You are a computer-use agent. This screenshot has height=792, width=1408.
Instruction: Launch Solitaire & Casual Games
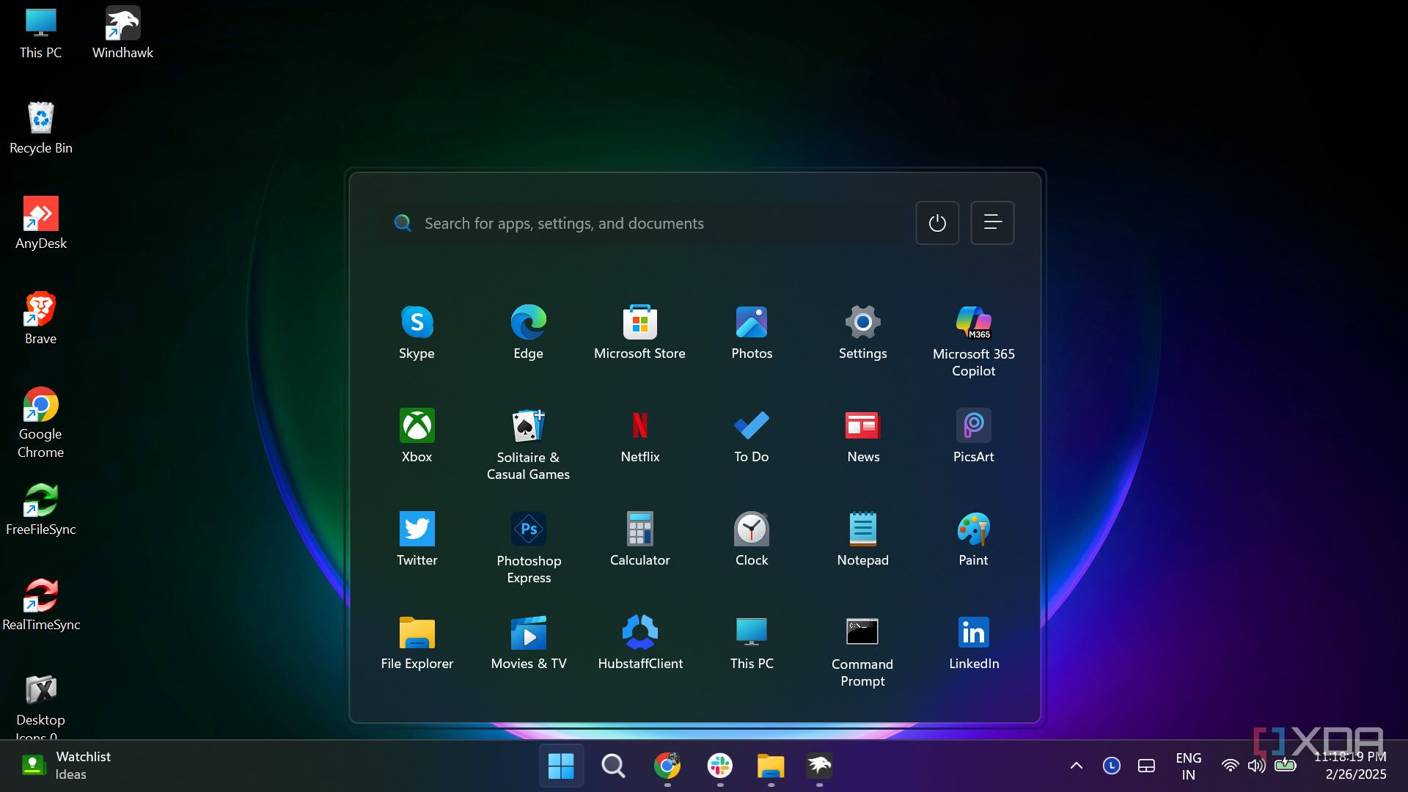pyautogui.click(x=528, y=444)
